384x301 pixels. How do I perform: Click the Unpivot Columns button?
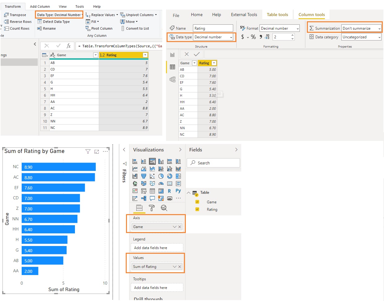click(x=138, y=15)
